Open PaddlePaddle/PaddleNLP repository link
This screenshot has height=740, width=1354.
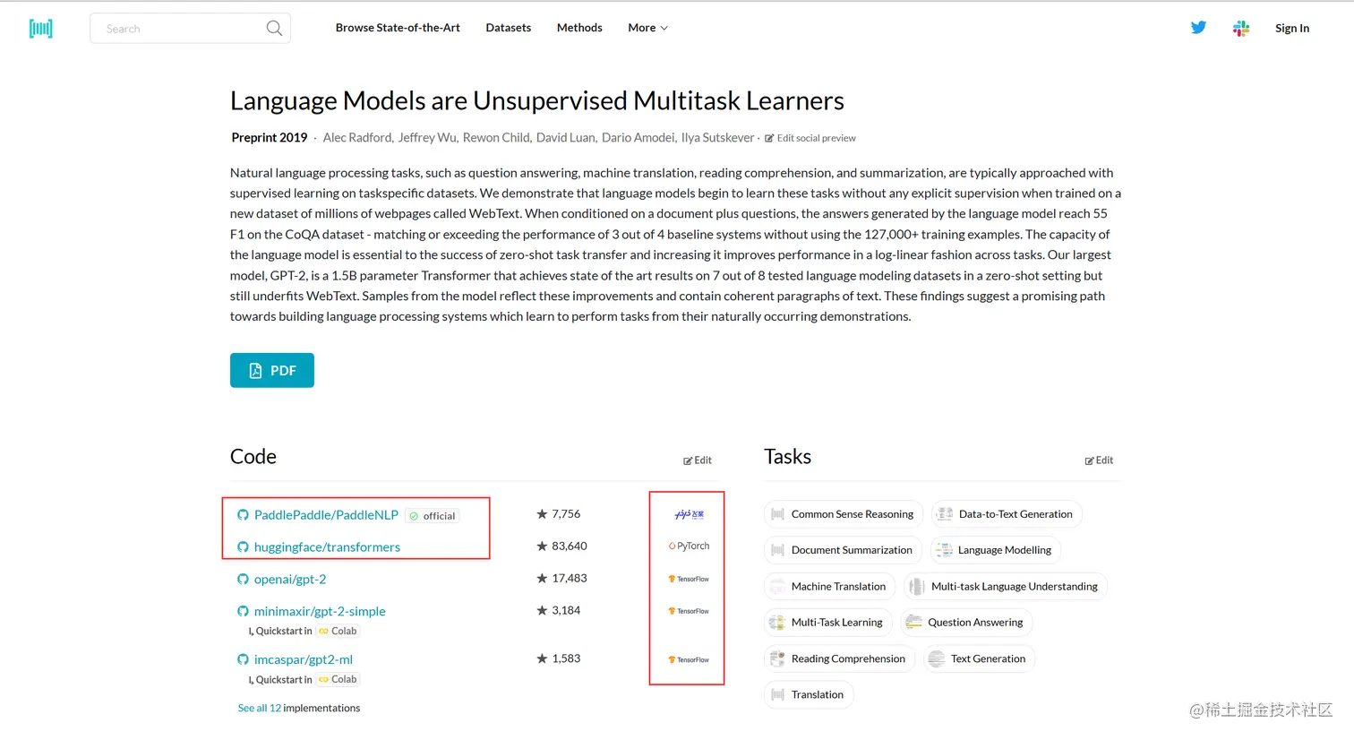pos(326,515)
